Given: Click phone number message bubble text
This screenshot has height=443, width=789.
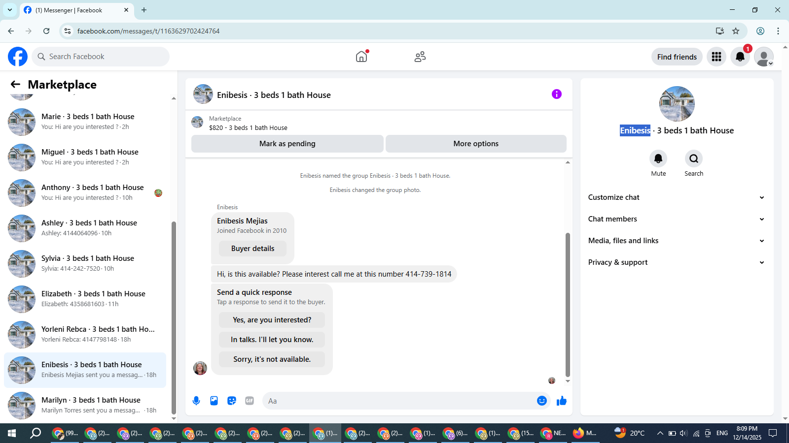Looking at the screenshot, I should click(x=334, y=274).
